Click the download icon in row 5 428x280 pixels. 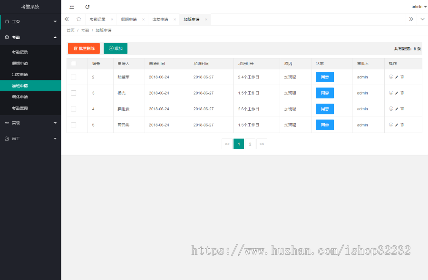[391, 125]
